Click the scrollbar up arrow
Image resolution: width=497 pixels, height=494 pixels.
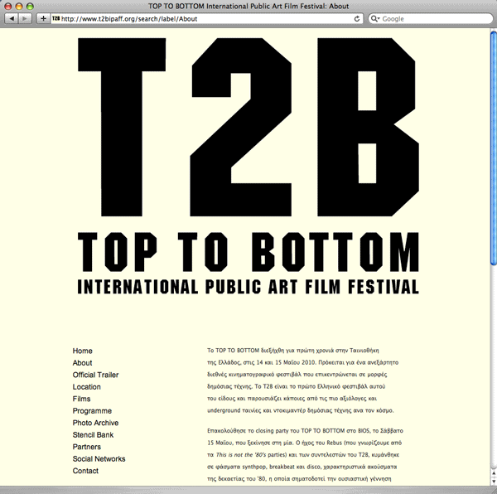pos(494,473)
